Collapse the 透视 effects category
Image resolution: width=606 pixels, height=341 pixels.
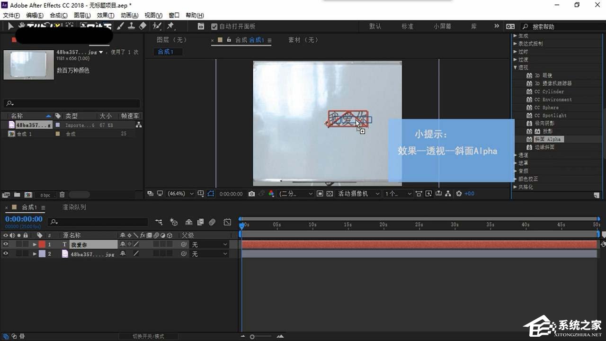516,67
